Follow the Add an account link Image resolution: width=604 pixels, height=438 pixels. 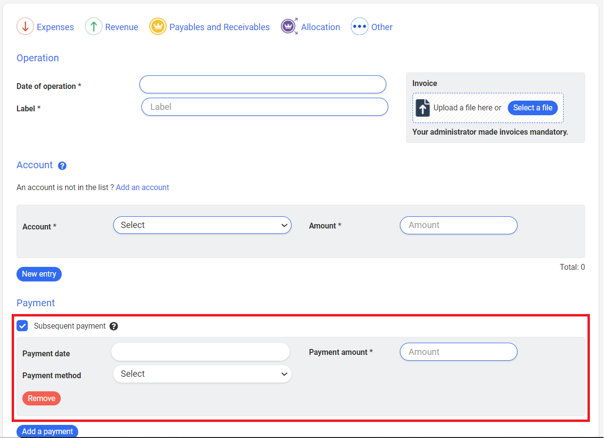click(x=142, y=187)
